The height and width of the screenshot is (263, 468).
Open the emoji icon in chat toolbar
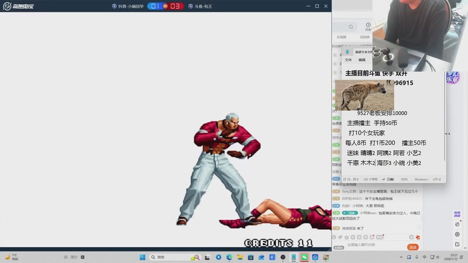(x=334, y=237)
